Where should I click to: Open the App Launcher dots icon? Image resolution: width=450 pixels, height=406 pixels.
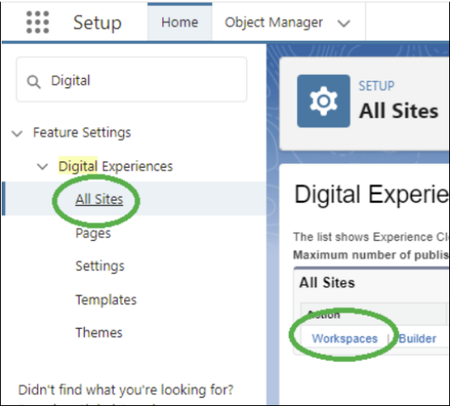tap(37, 22)
